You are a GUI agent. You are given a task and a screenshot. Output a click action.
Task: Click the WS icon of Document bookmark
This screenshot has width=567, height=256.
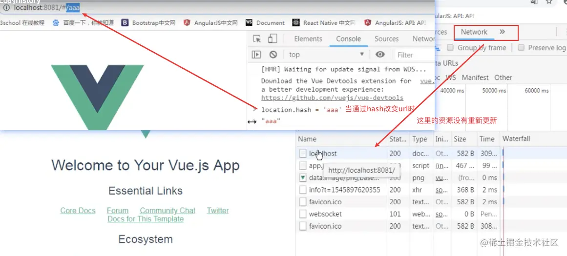(249, 23)
